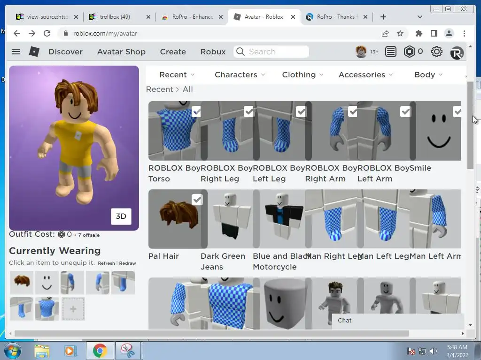Screen dimensions: 481x360
Task: Open Discover in Roblox navbar
Action: click(66, 52)
